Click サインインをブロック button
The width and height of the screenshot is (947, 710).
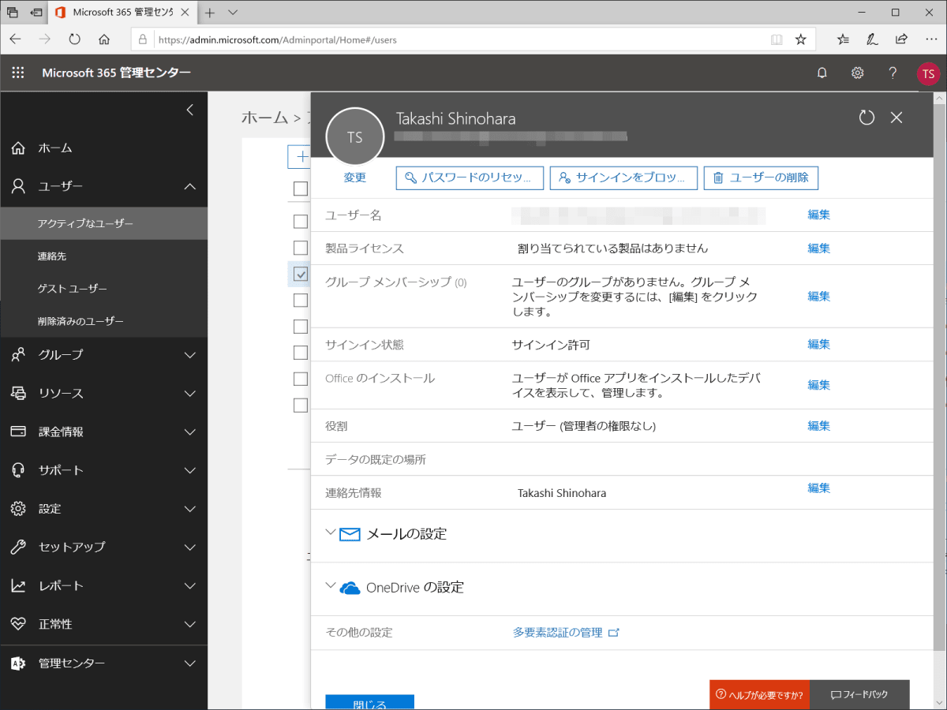[623, 177]
